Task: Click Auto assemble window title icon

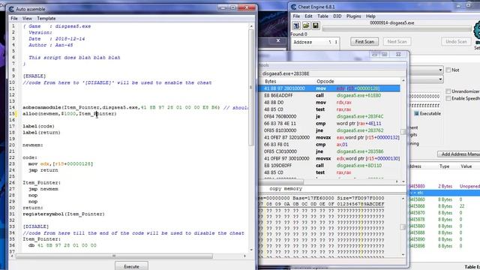Action: click(11, 9)
